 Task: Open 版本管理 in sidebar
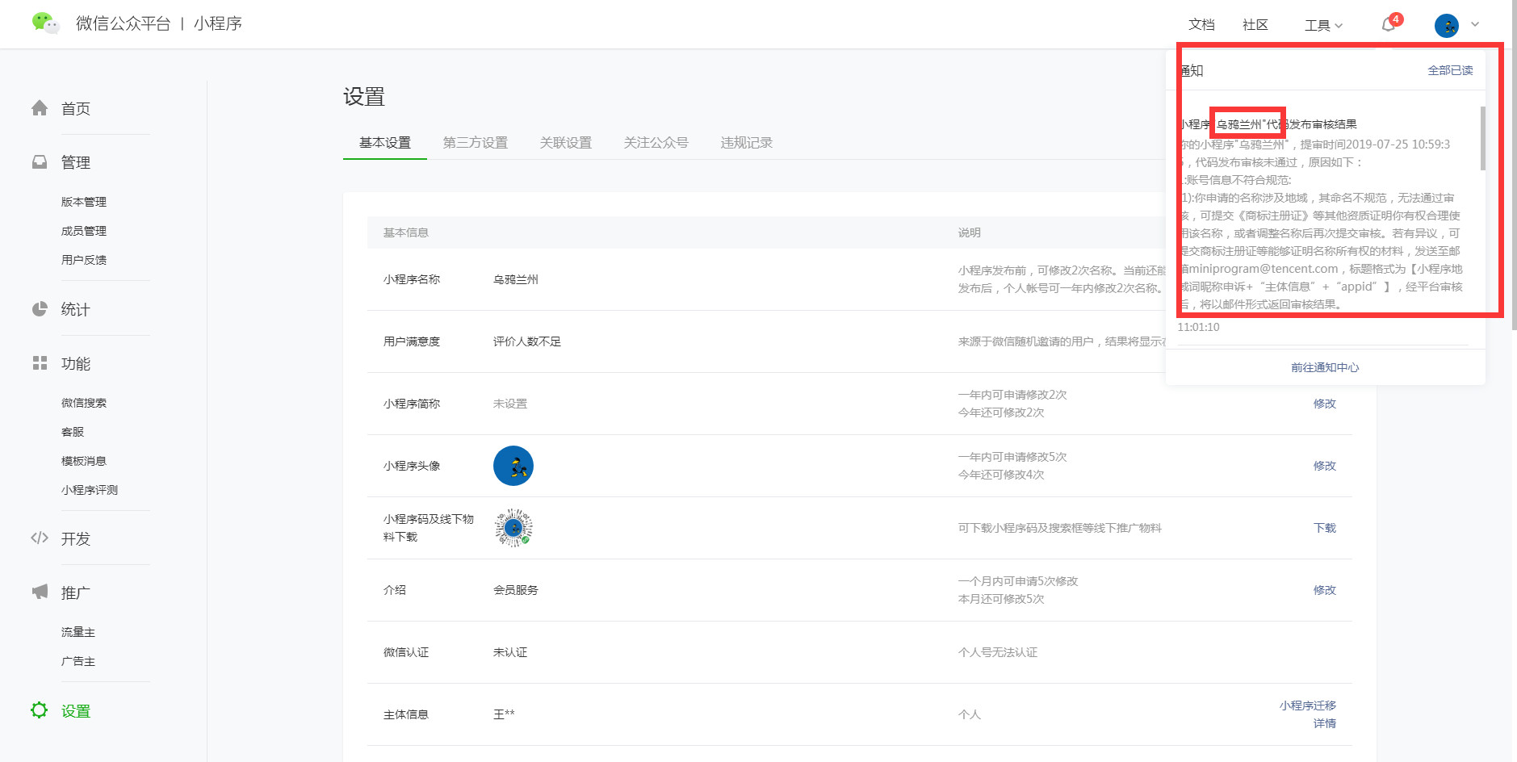(84, 202)
